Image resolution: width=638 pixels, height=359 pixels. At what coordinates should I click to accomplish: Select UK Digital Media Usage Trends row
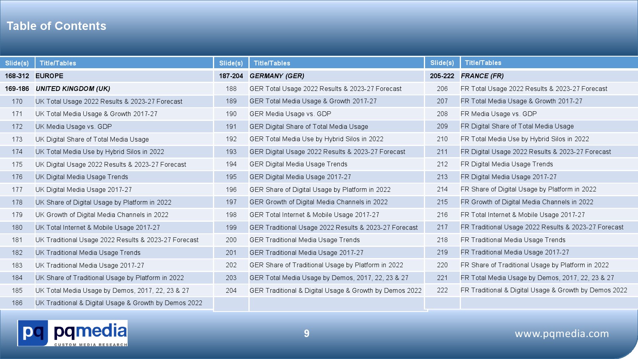pyautogui.click(x=82, y=177)
